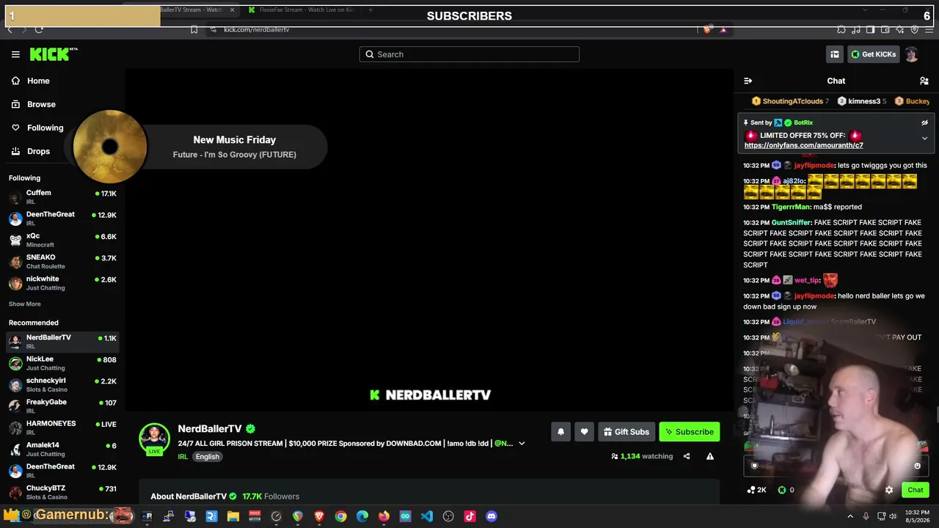Viewport: 939px width, 528px height.
Task: Open ShoutingATclouds gifter badge
Action: point(790,101)
